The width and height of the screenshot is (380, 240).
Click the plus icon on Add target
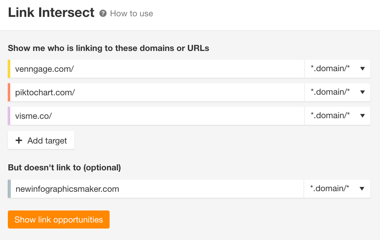(19, 140)
